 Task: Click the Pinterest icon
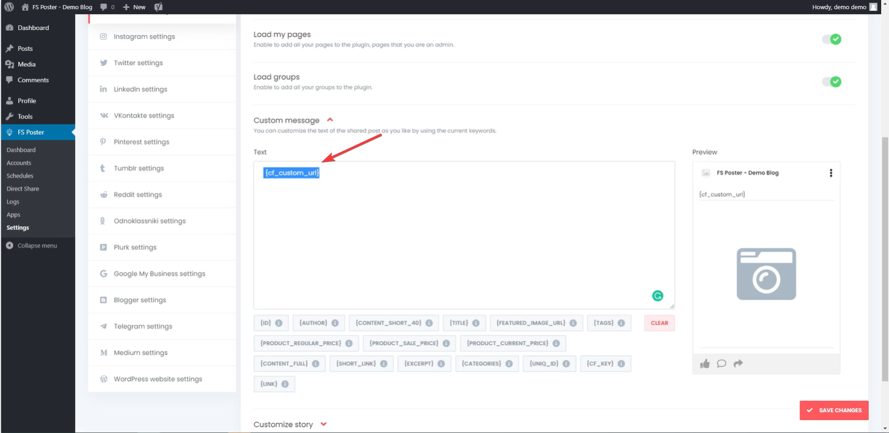coord(103,142)
